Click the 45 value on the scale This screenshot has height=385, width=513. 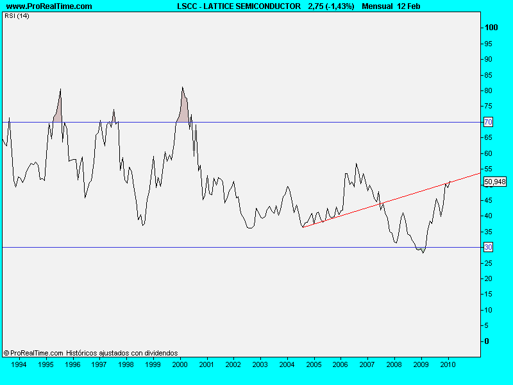(x=488, y=200)
